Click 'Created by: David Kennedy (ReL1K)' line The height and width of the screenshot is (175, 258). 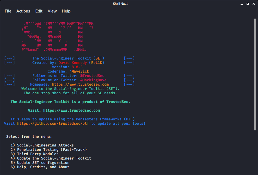[x=68, y=62]
